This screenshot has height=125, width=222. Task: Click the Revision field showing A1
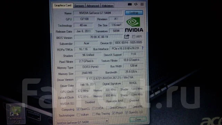pos(116,19)
